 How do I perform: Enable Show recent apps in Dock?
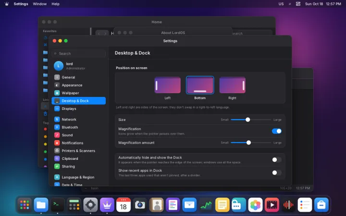pos(277,173)
